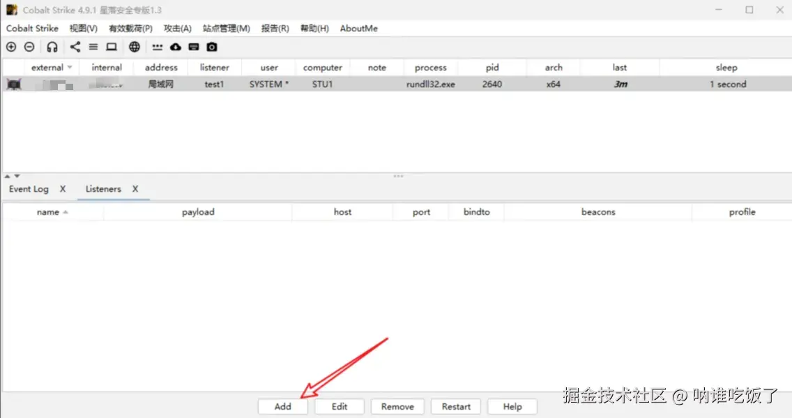Select the x64 arch cell
The height and width of the screenshot is (418, 792).
coord(554,84)
